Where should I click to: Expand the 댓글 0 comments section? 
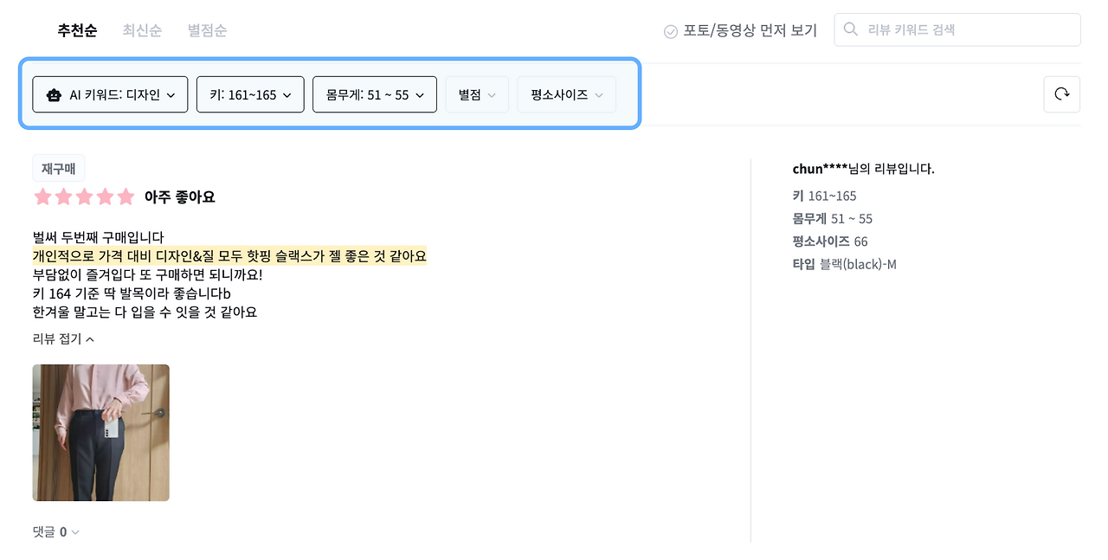(x=55, y=531)
